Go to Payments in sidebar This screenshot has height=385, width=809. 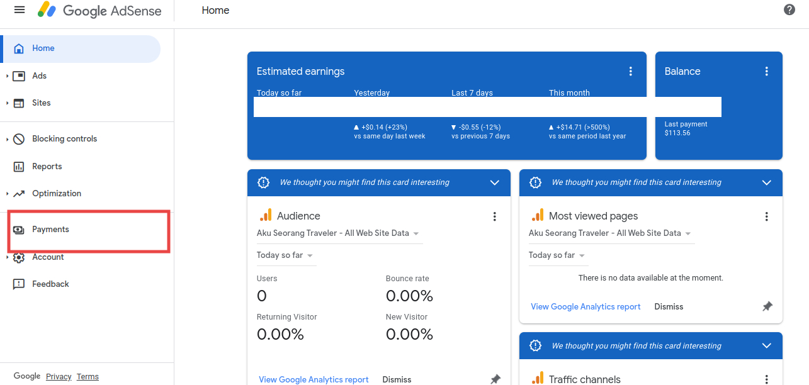(50, 230)
